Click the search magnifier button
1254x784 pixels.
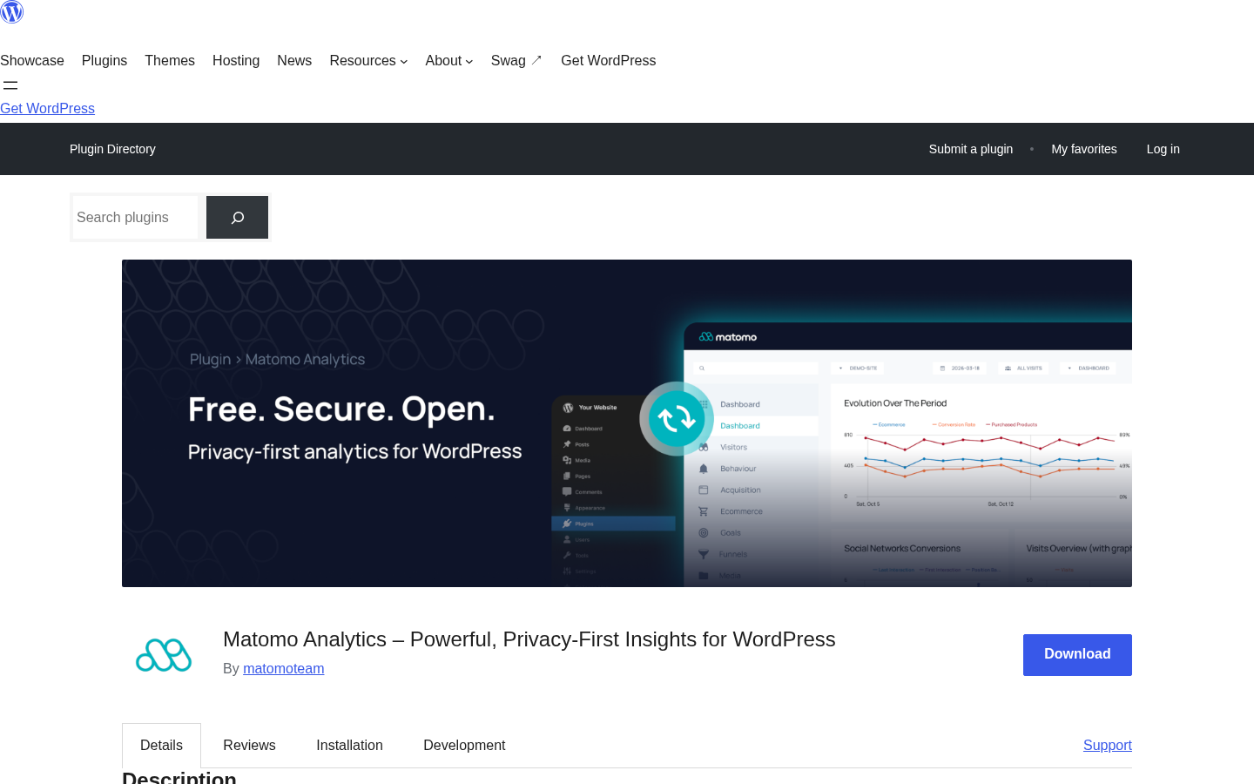coord(237,218)
